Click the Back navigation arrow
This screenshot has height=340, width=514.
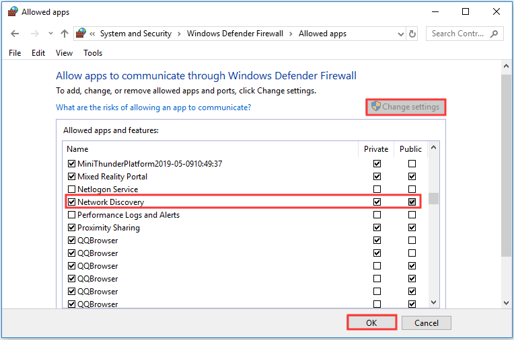point(15,34)
